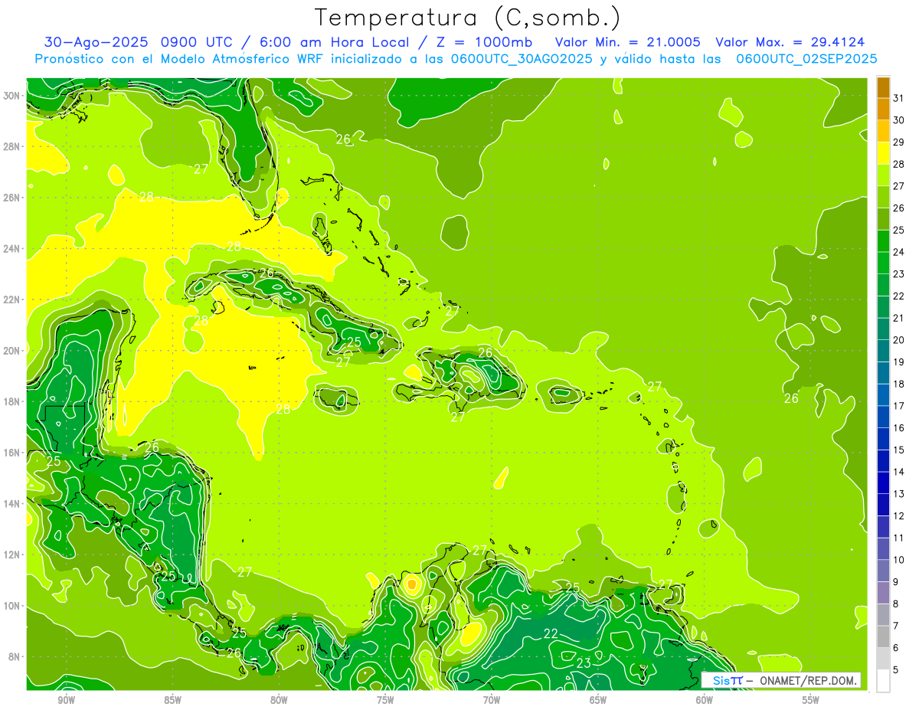Click the 18N latitude label
919x710 pixels.
coord(11,401)
